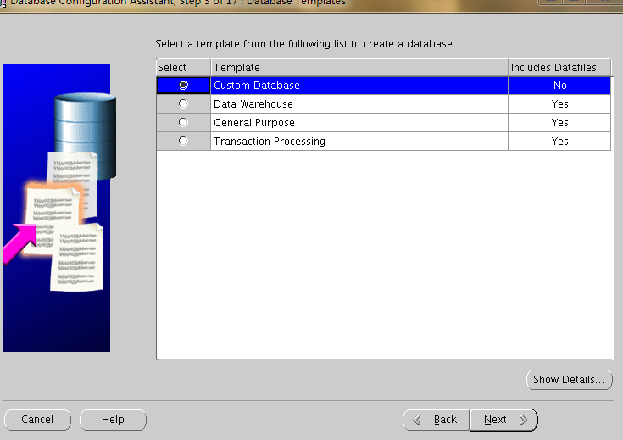This screenshot has height=440, width=623.
Task: Go Back to the previous step
Action: tap(437, 420)
